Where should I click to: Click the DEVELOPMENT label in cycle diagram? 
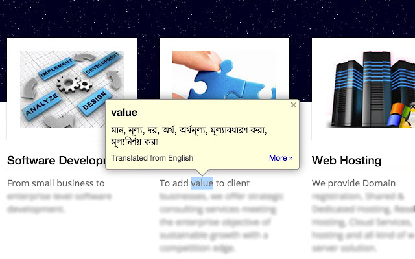click(102, 63)
